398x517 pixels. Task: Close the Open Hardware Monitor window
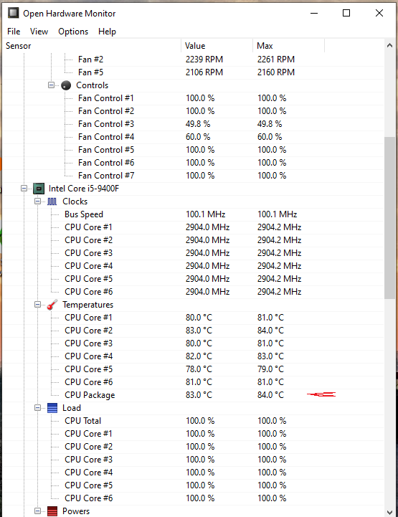click(x=379, y=13)
